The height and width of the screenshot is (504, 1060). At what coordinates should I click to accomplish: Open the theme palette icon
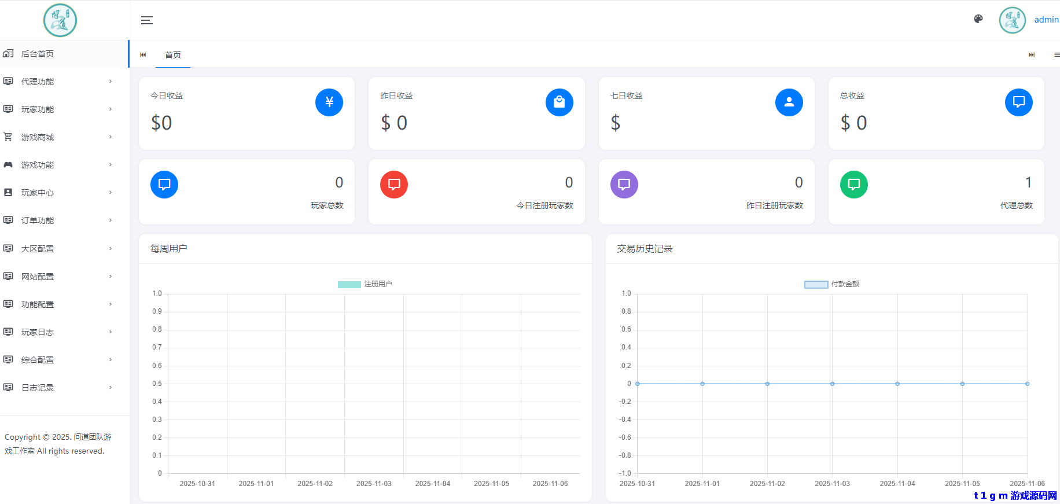[x=978, y=19]
